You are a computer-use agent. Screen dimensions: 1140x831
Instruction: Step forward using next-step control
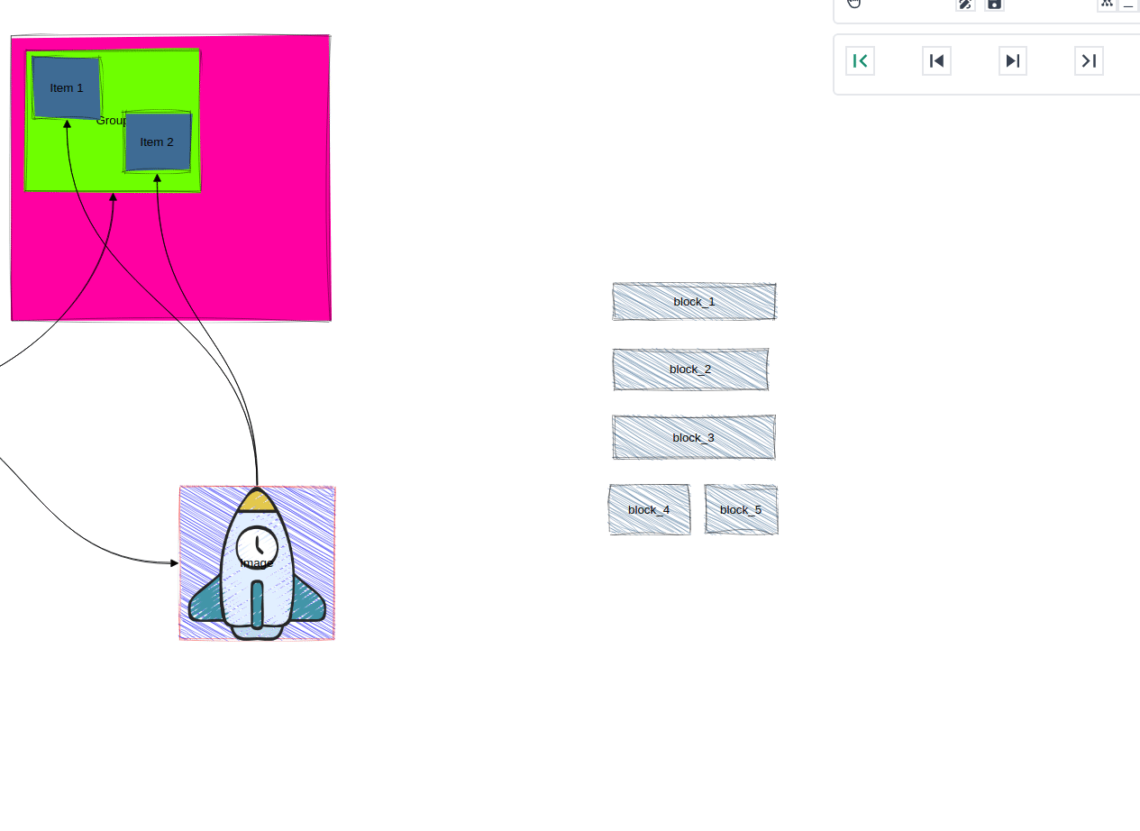click(x=1012, y=60)
